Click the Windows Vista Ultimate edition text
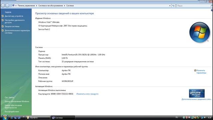This screenshot has height=120, width=213. click(49, 22)
